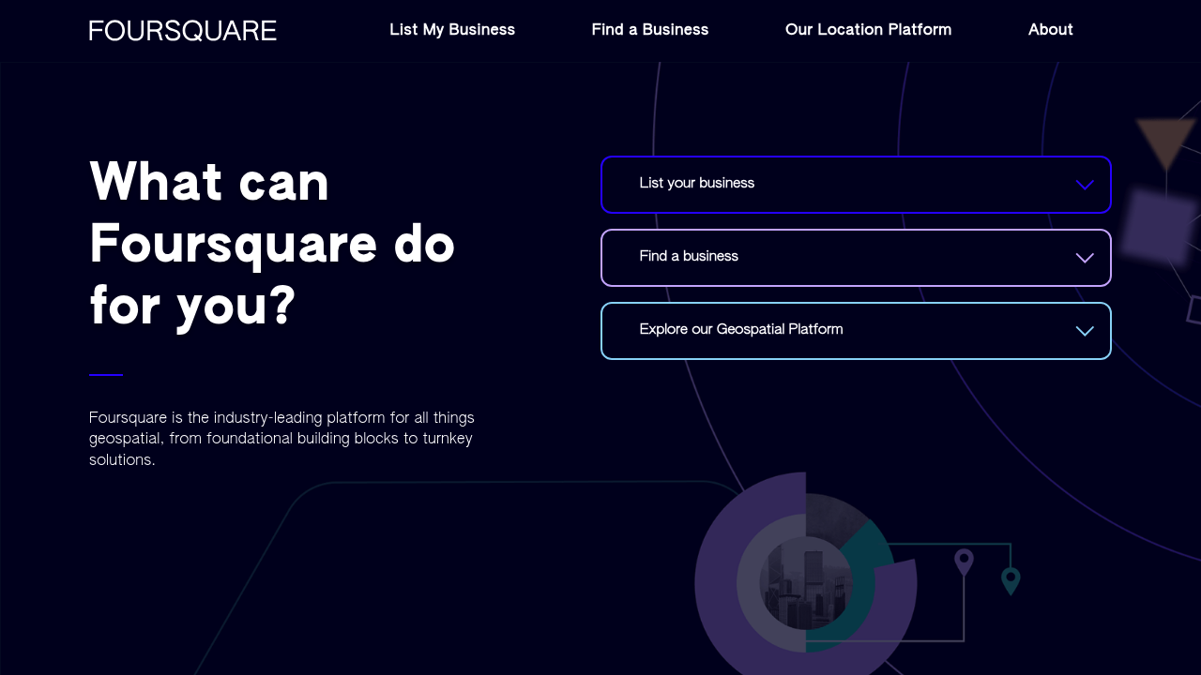Open the About menu
1201x675 pixels.
click(x=1051, y=30)
